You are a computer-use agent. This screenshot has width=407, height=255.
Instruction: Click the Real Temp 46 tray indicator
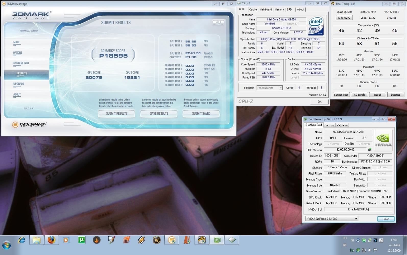point(352,240)
